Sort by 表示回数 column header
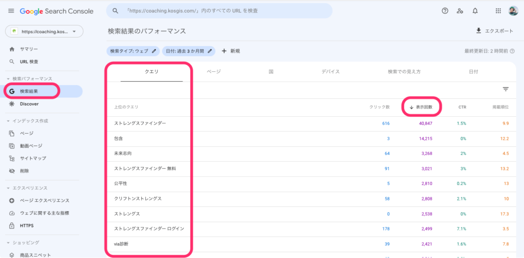 [x=421, y=107]
